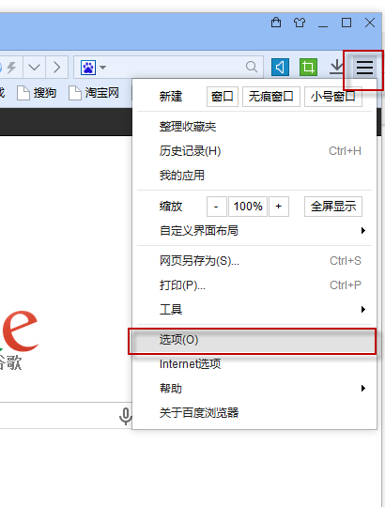Open a new 无痕窗口 incognito window
This screenshot has width=385, height=507.
tap(270, 97)
